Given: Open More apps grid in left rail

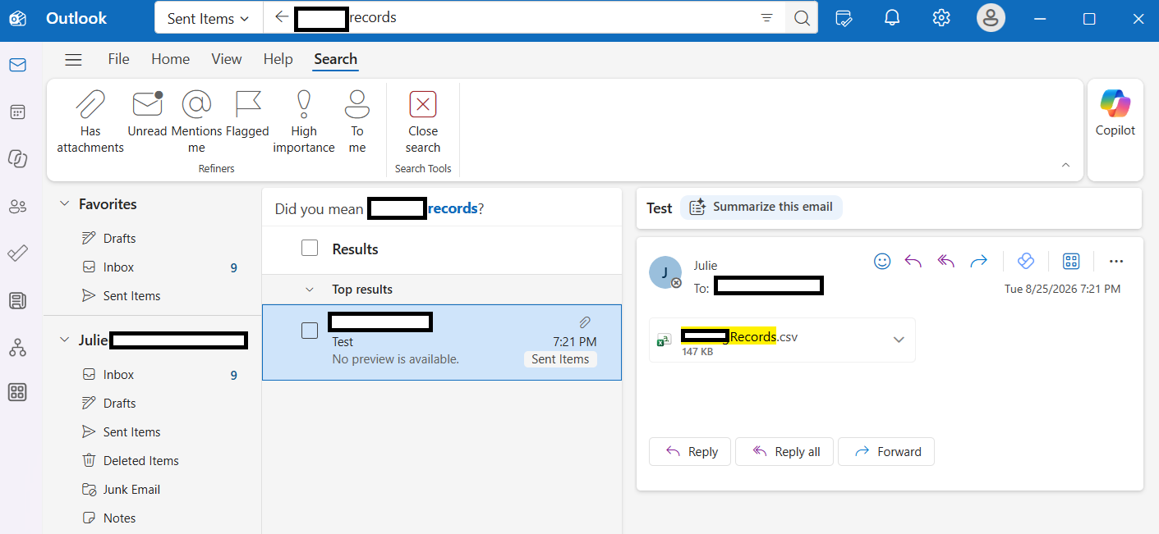Looking at the screenshot, I should click(17, 392).
